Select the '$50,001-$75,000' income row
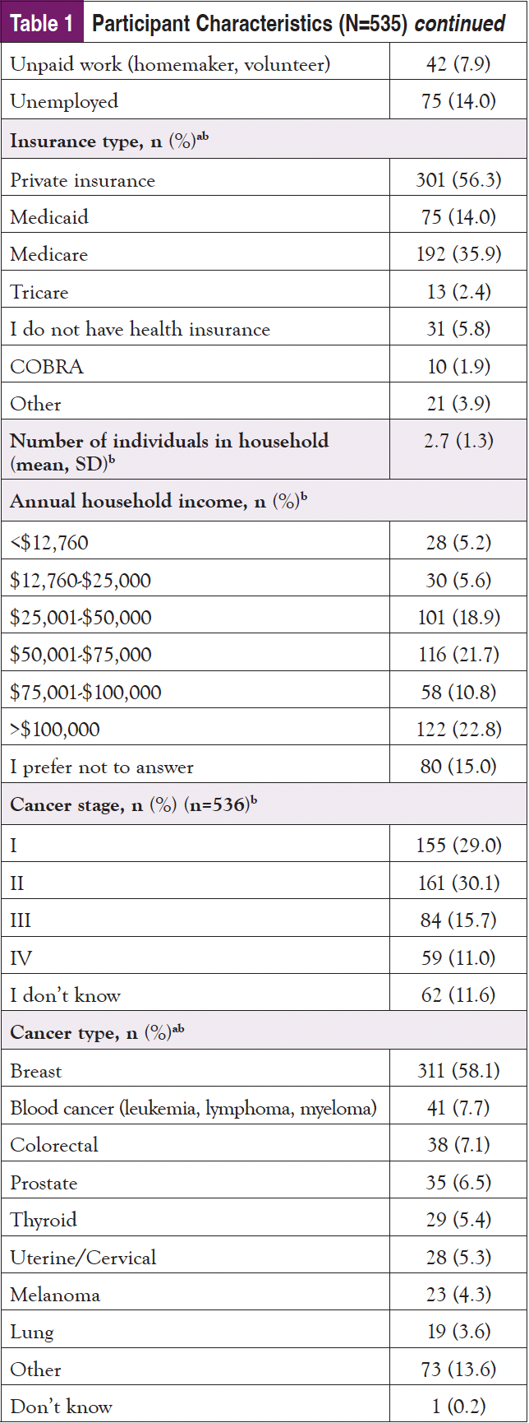This screenshot has height=1423, width=529. 80,655
